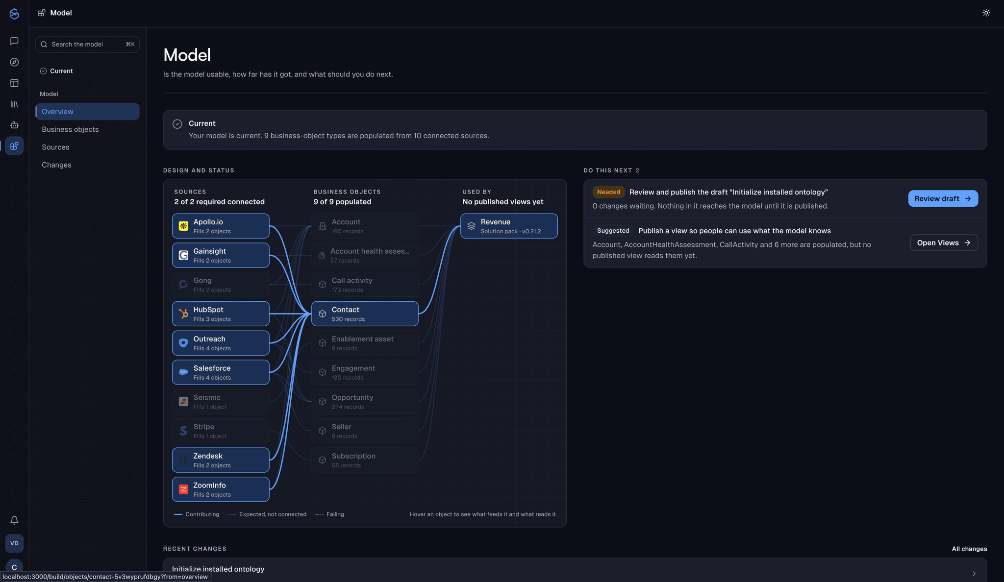Open the Contact business object card
The width and height of the screenshot is (1004, 582).
pos(365,314)
